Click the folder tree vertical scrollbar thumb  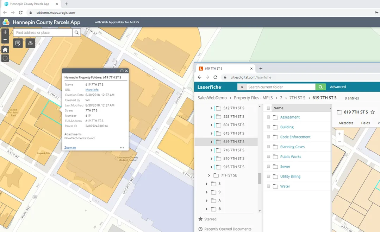click(x=260, y=178)
